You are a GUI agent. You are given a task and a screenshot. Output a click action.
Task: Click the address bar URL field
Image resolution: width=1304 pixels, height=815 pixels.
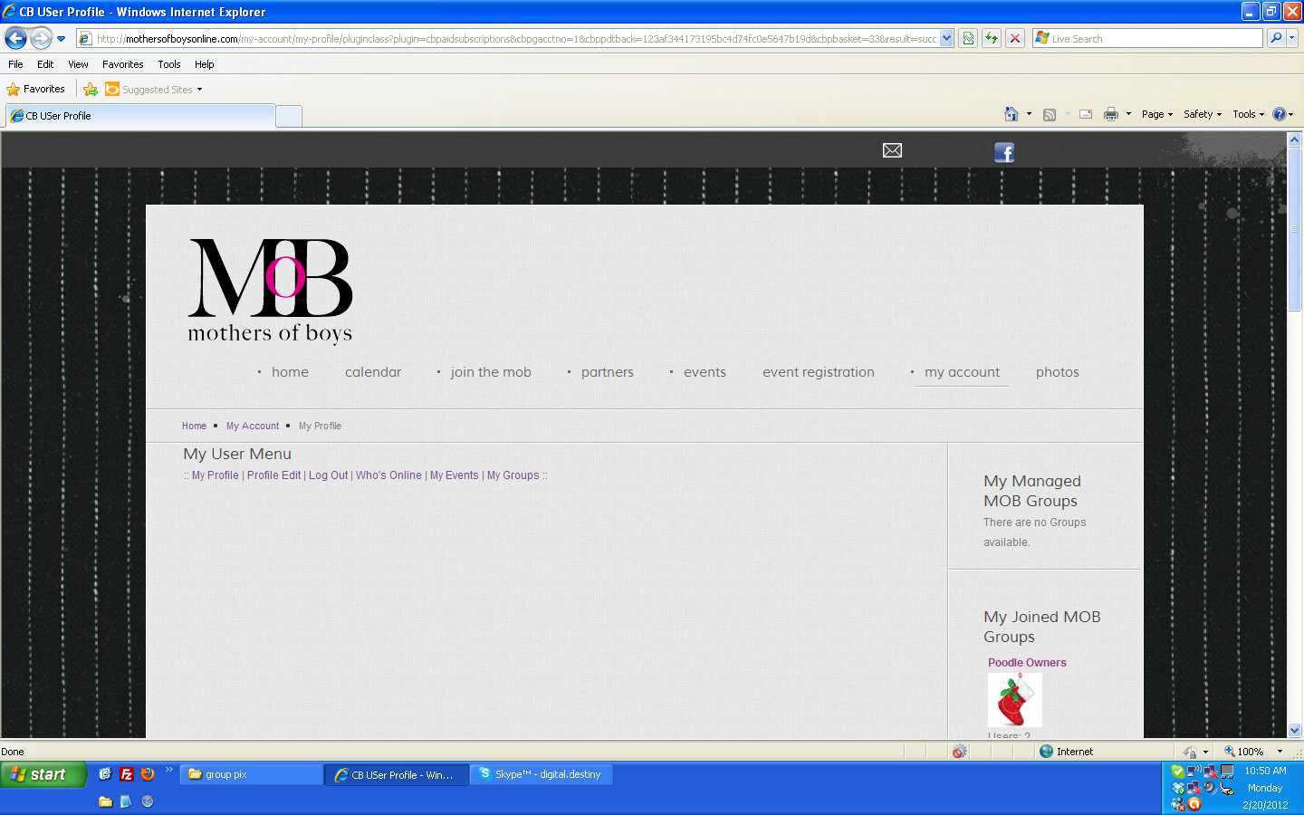tap(515, 38)
